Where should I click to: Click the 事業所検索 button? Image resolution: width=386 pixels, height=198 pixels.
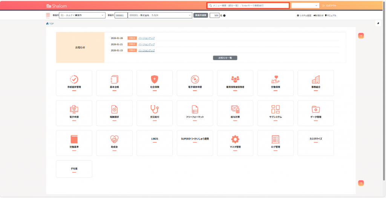(x=201, y=15)
